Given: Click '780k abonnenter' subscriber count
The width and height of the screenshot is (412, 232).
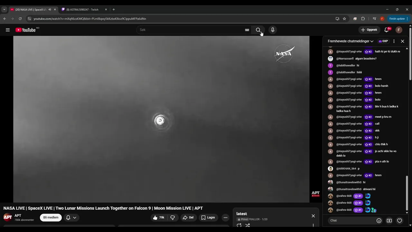Looking at the screenshot, I should point(24,220).
